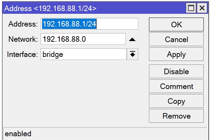Viewport: 210px width, 140px height.
Task: Click the Interface: label
Action: pyautogui.click(x=22, y=54)
